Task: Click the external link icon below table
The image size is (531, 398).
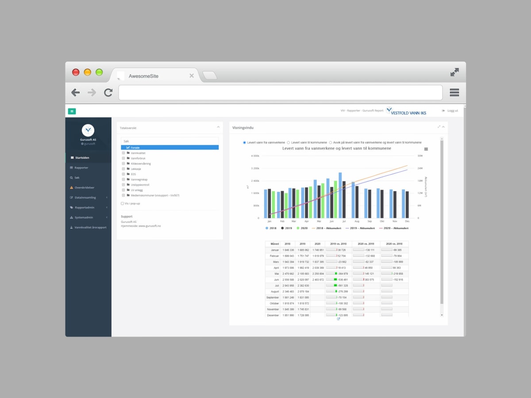Action: [339, 319]
